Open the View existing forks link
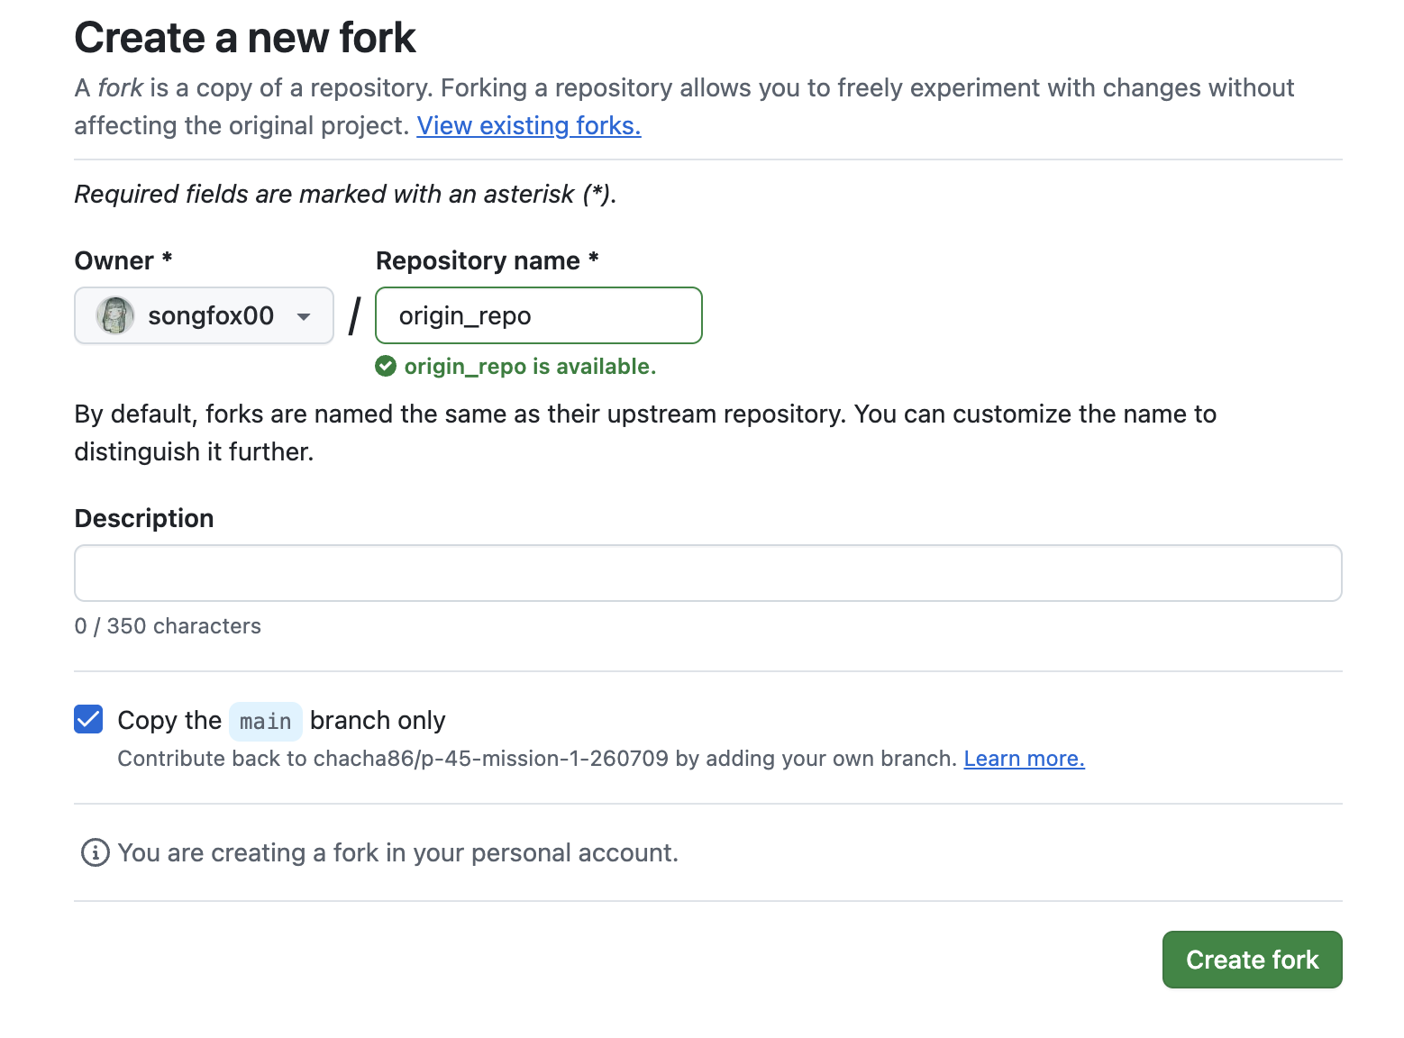Image resolution: width=1404 pixels, height=1038 pixels. pos(529,125)
